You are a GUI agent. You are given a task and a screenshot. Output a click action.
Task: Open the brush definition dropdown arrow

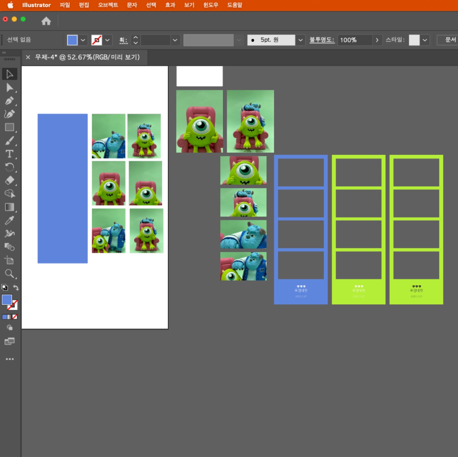tap(300, 40)
